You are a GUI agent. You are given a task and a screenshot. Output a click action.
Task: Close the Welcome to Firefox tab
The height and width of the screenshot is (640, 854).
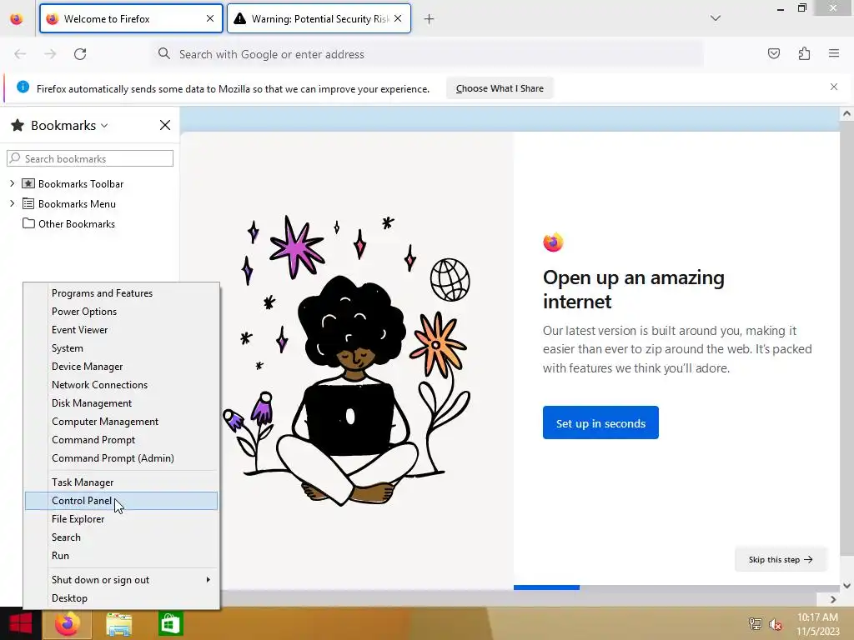pyautogui.click(x=210, y=18)
